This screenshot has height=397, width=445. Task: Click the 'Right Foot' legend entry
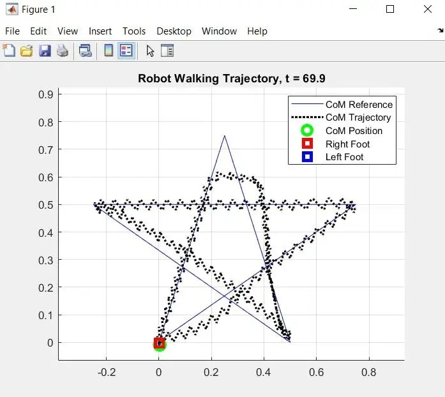[348, 144]
